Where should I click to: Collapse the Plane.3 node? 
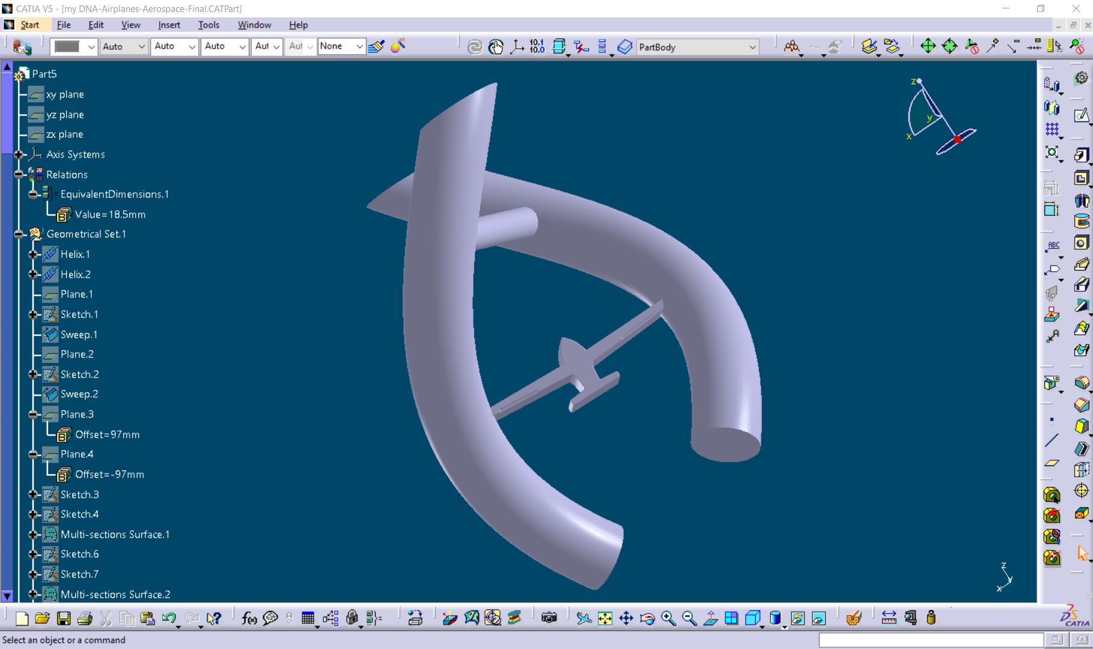click(34, 415)
